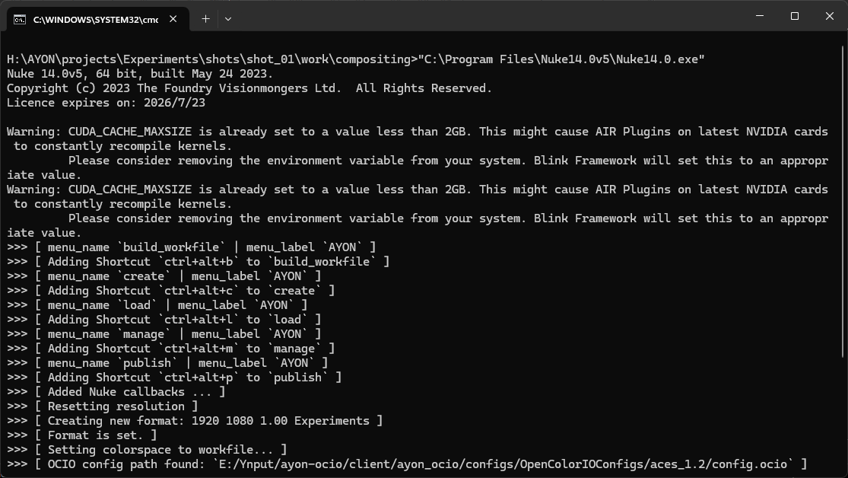Close the terminal window

(829, 16)
